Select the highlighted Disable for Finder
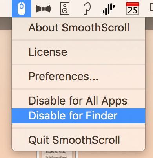 pos(78,116)
